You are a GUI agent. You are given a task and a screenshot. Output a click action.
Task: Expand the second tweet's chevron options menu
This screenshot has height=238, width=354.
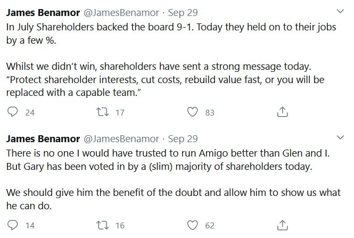[340, 137]
